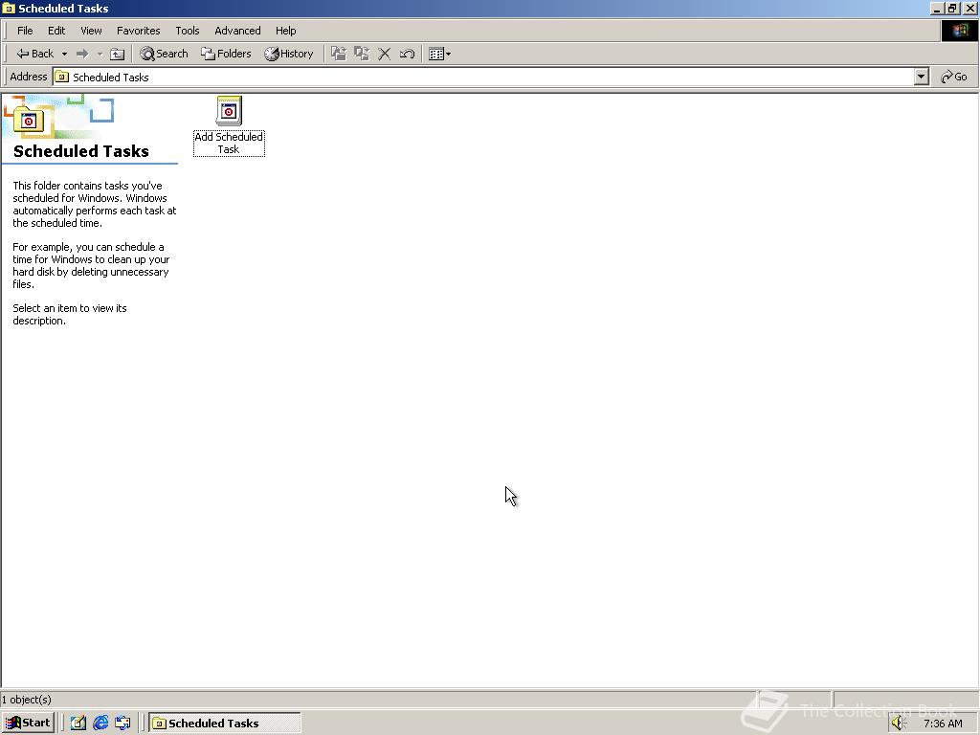980x735 pixels.
Task: Click the Move To toolbar icon
Action: 339,54
